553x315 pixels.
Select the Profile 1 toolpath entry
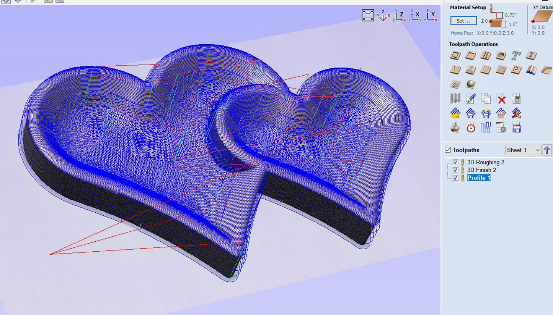click(x=478, y=178)
